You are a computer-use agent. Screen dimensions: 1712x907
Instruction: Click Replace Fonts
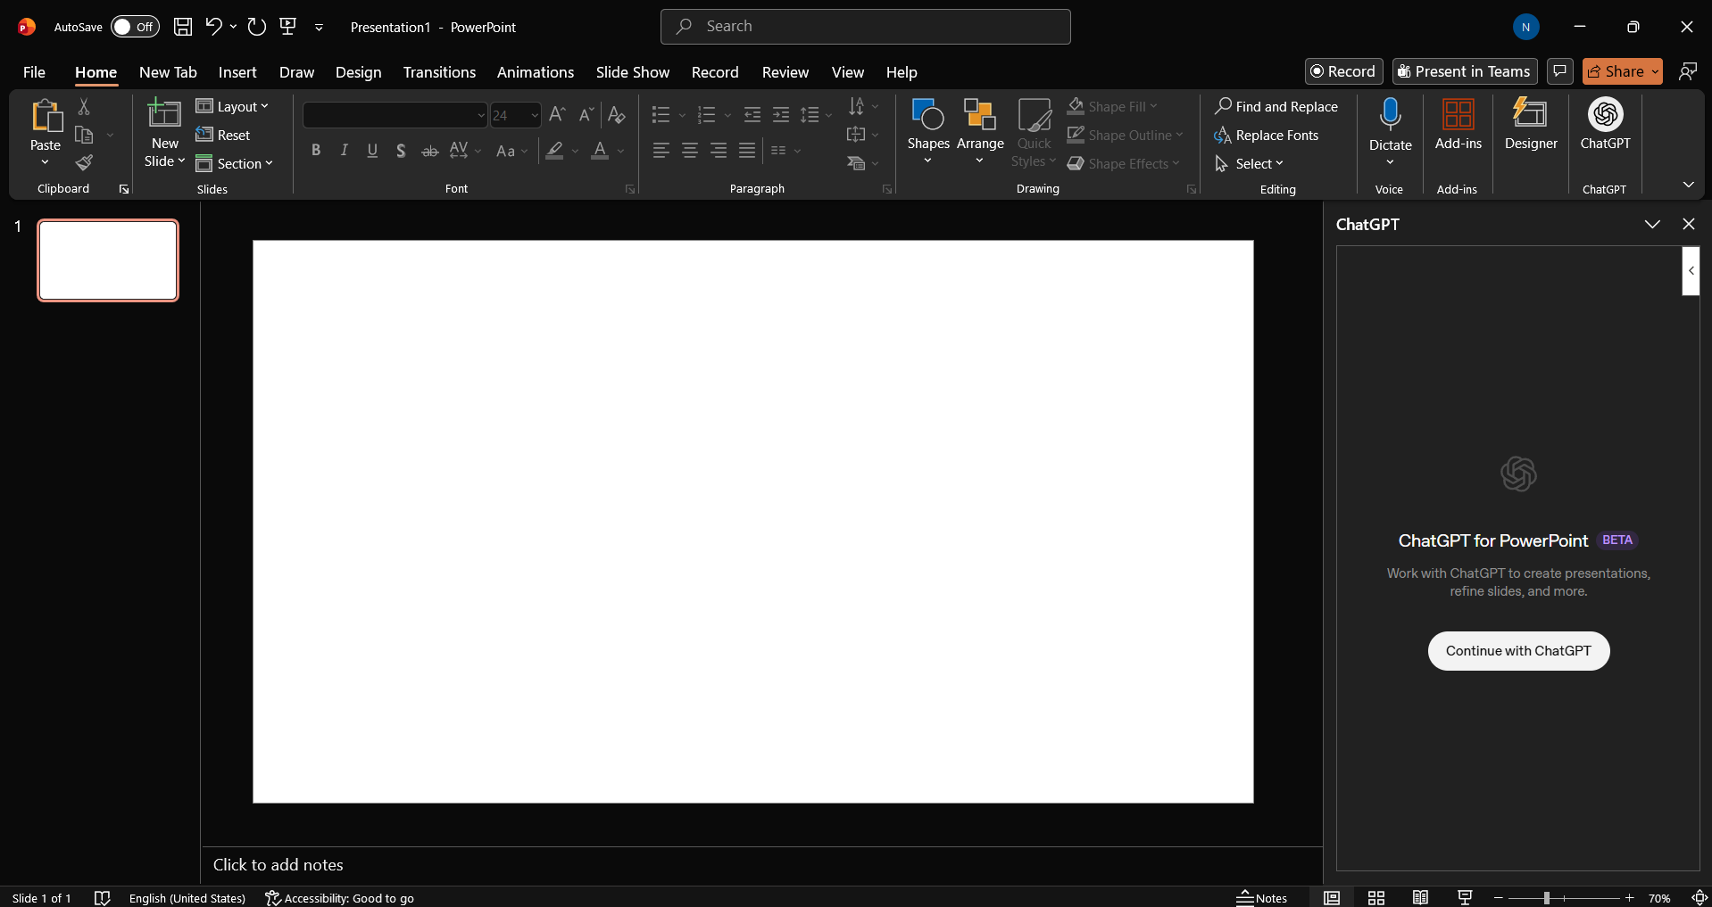click(x=1267, y=135)
